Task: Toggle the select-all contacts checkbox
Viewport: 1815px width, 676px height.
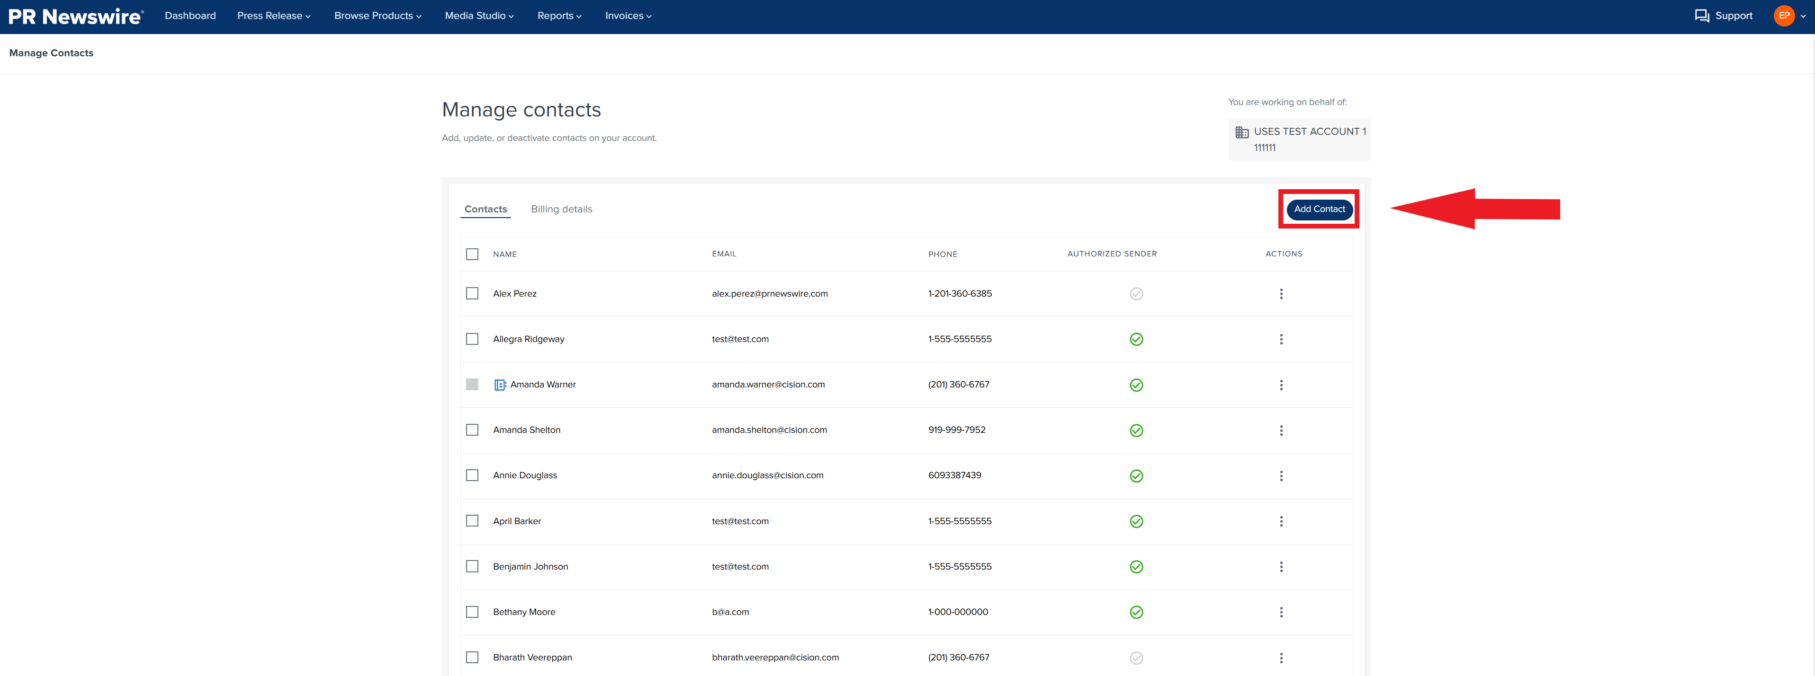Action: tap(472, 254)
